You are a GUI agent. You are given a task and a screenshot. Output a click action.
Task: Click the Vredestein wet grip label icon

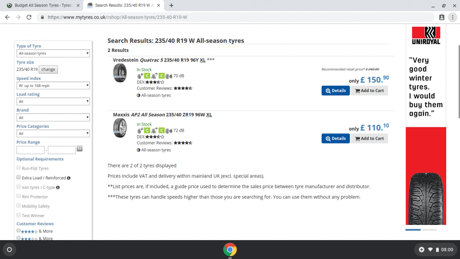click(158, 76)
